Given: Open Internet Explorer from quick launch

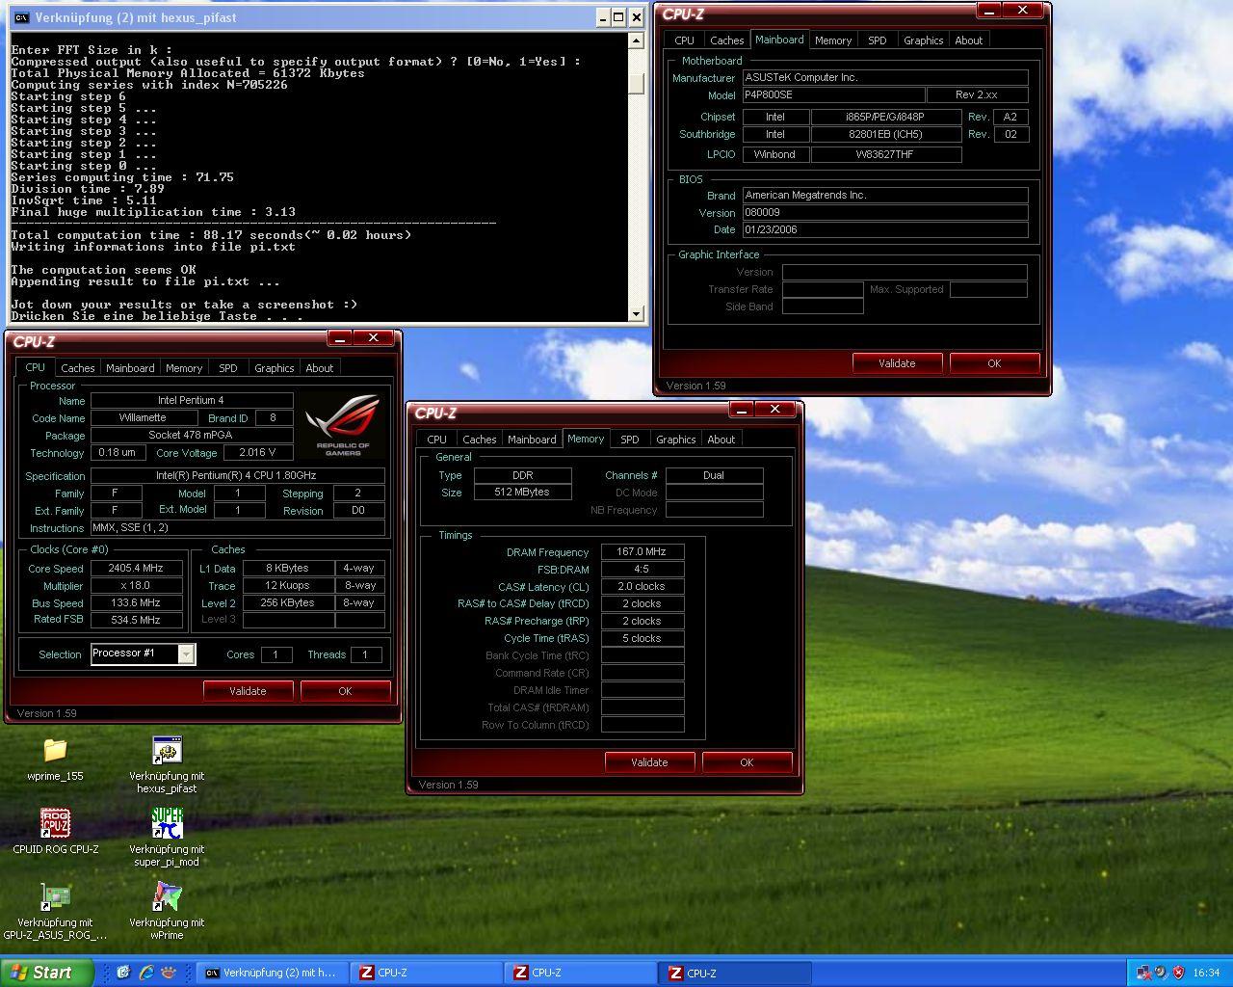Looking at the screenshot, I should (145, 973).
